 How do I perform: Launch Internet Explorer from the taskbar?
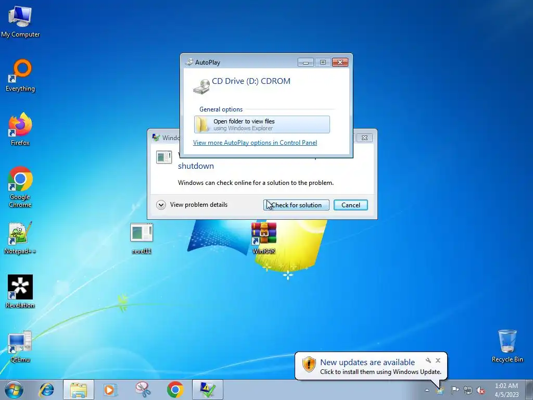click(x=47, y=390)
